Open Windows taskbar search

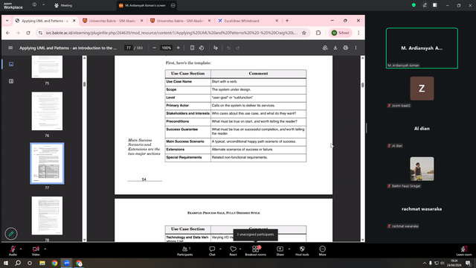click(18, 263)
